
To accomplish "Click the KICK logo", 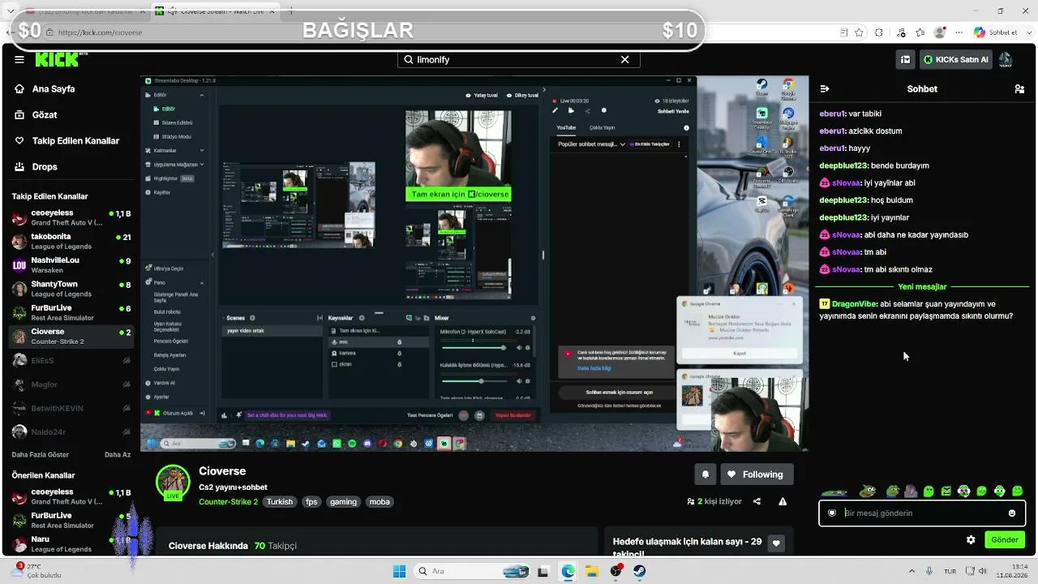I will point(58,59).
